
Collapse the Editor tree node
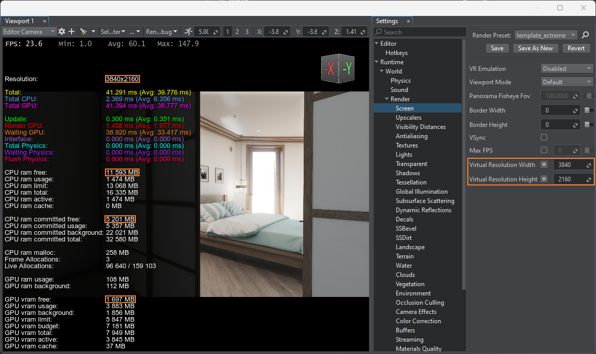pyautogui.click(x=377, y=43)
